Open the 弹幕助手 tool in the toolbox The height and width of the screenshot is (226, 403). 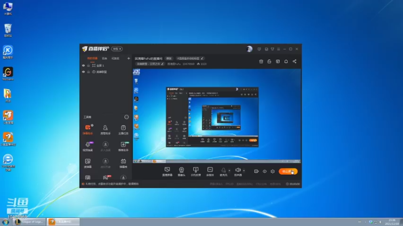88,130
